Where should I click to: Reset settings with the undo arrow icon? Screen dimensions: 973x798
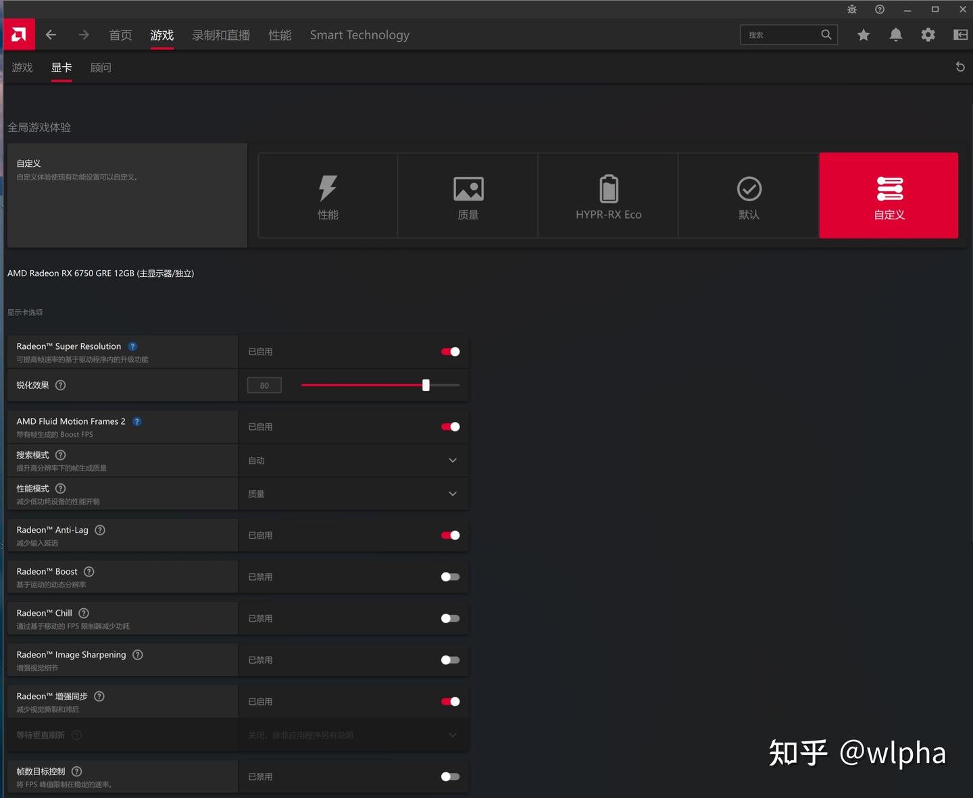[x=960, y=67]
